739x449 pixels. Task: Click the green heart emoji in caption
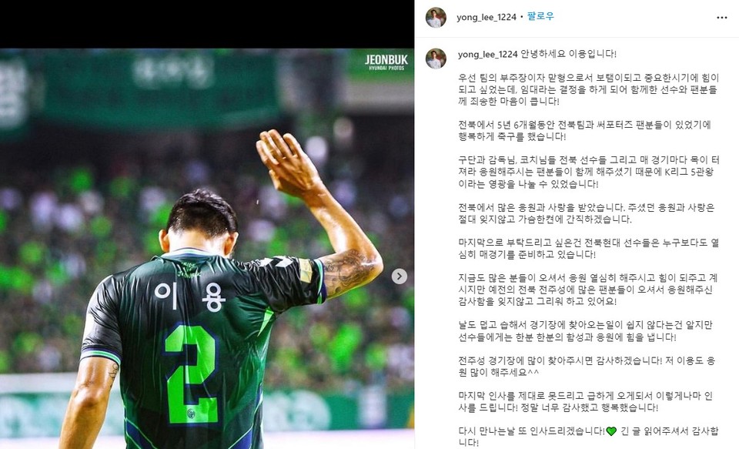[x=610, y=431]
